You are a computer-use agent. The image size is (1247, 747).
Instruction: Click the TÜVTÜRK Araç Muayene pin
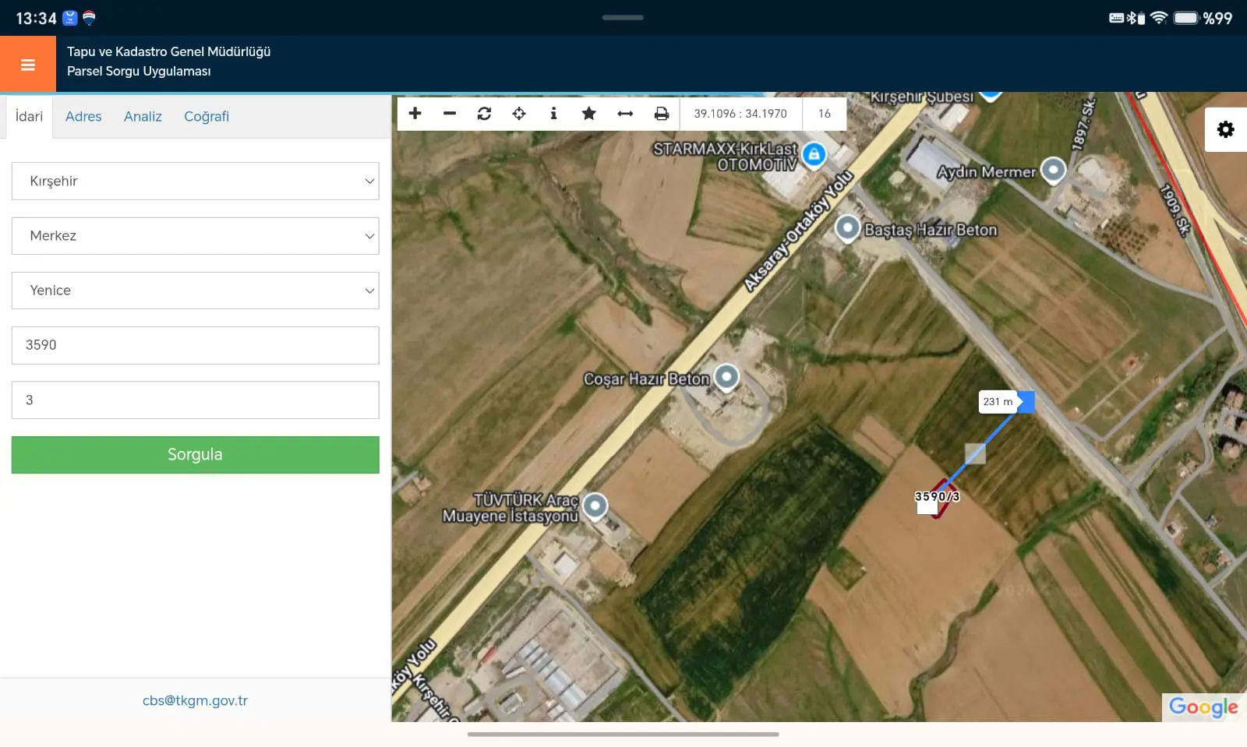point(595,507)
